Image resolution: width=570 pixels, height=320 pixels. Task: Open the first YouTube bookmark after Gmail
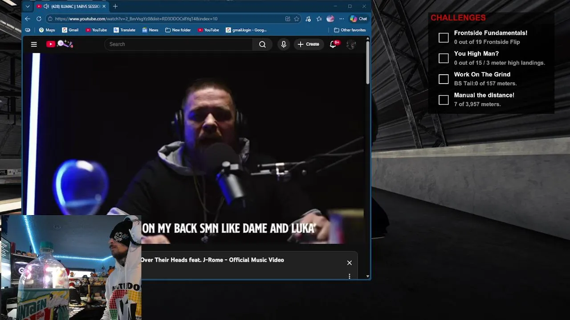point(96,30)
